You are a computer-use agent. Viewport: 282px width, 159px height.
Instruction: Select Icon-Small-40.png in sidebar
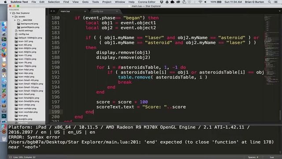pos(28,80)
